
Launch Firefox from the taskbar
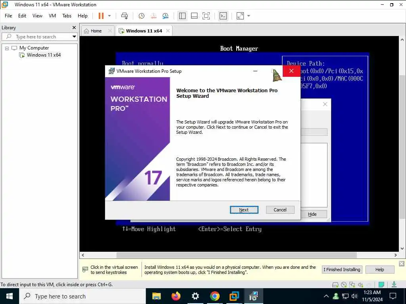pos(176,296)
